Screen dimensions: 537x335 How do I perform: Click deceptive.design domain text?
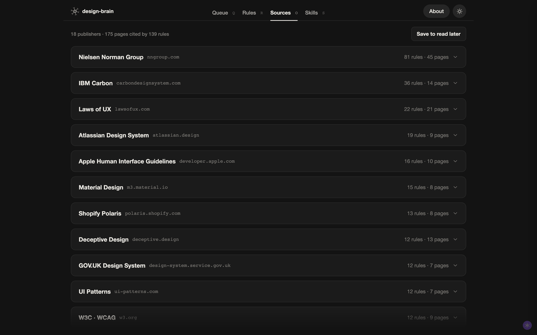tap(156, 239)
